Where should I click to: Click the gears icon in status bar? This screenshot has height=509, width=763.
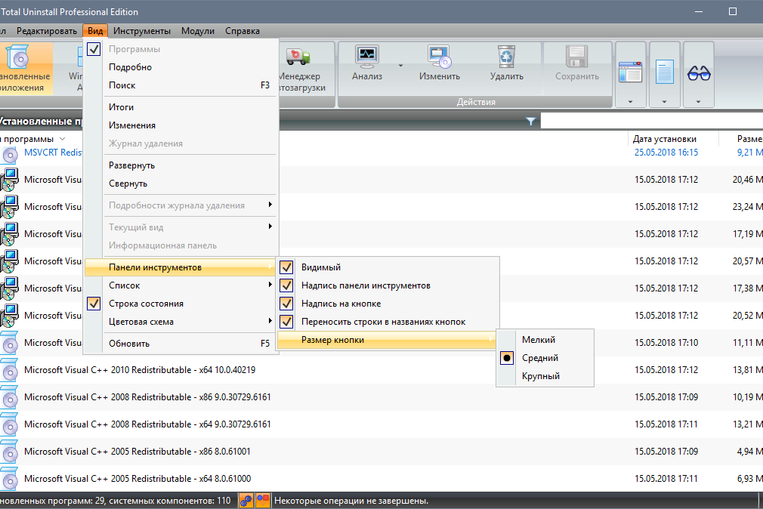tap(246, 501)
